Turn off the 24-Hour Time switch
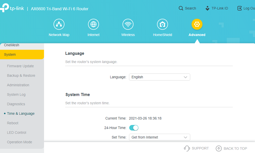This screenshot has width=255, height=153. pyautogui.click(x=134, y=128)
